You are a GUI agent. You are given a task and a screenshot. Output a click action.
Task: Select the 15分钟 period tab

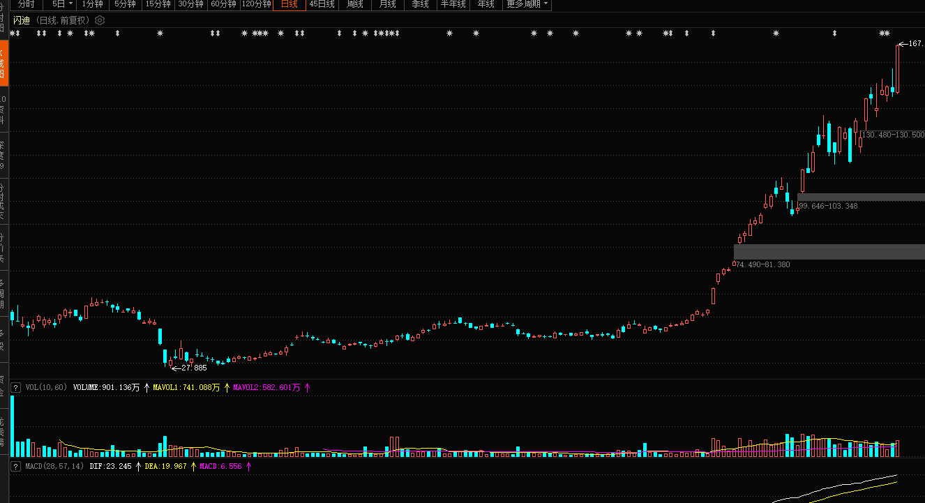(x=158, y=4)
